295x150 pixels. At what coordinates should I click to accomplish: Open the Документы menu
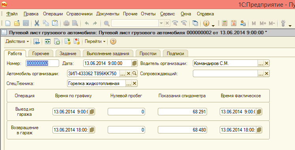coord(108,14)
